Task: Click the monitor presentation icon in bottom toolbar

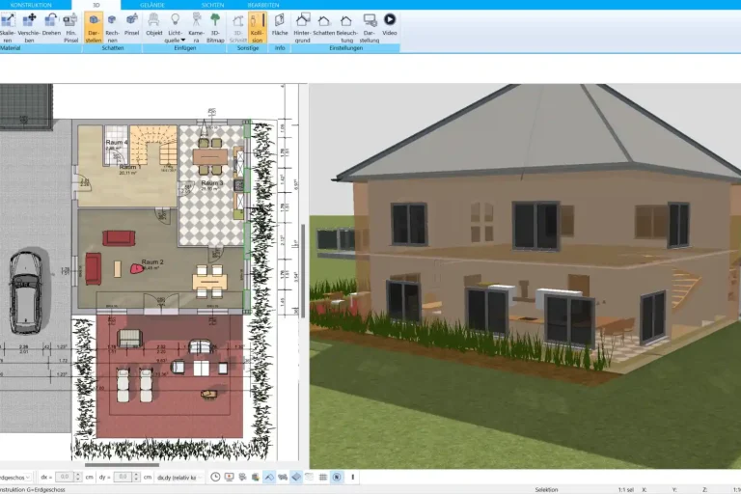Action: click(230, 477)
